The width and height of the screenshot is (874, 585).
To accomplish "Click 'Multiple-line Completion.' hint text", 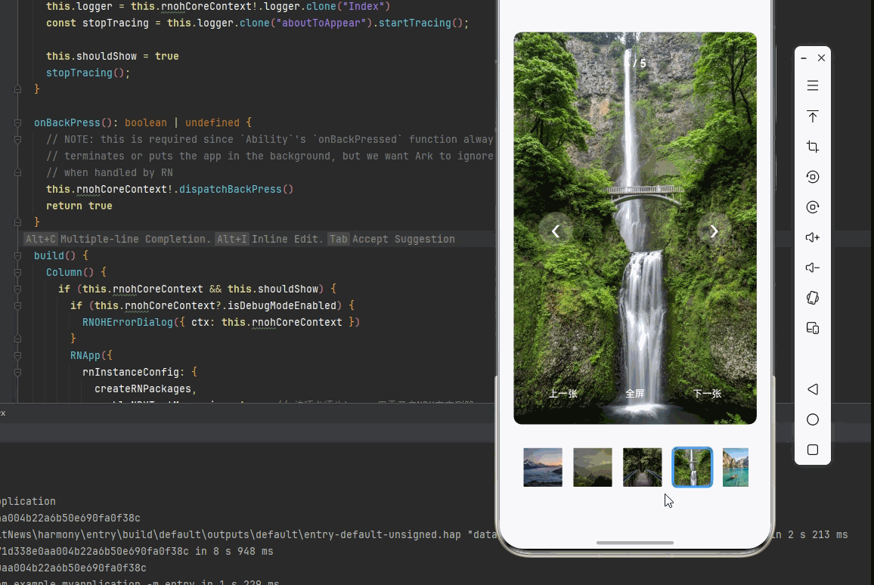I will pyautogui.click(x=135, y=239).
